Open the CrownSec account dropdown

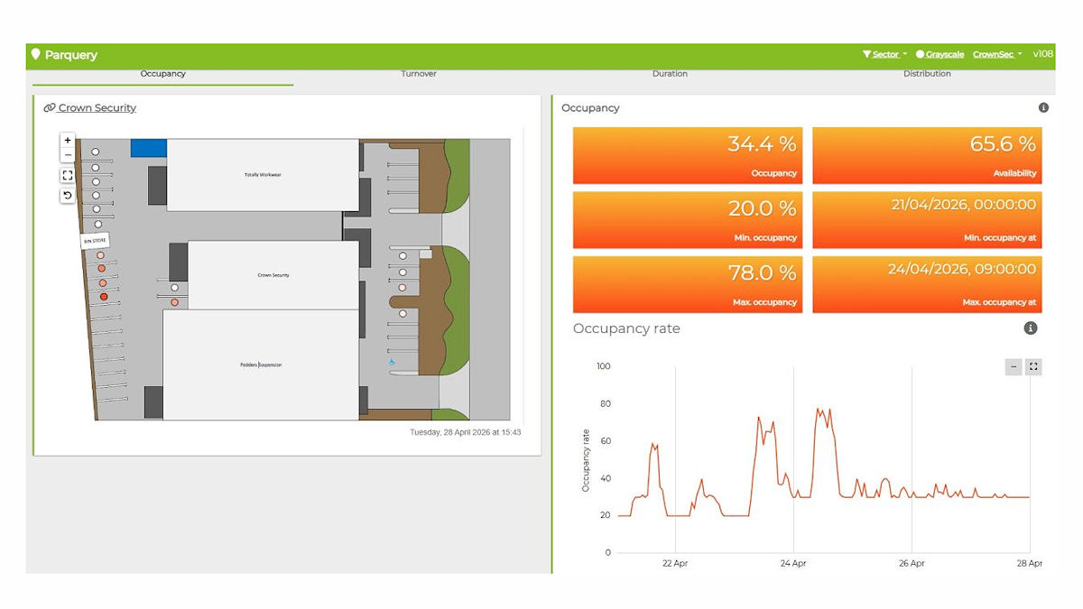996,55
